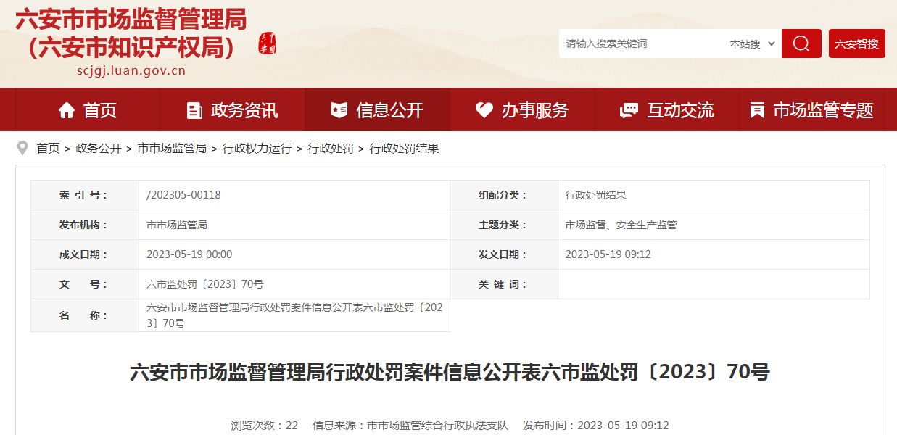Open the 政务资讯 menu item
The height and width of the screenshot is (435, 897).
coord(232,110)
